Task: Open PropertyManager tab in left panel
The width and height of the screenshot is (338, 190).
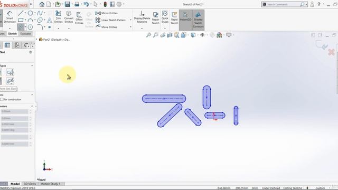Action: pos(7,45)
